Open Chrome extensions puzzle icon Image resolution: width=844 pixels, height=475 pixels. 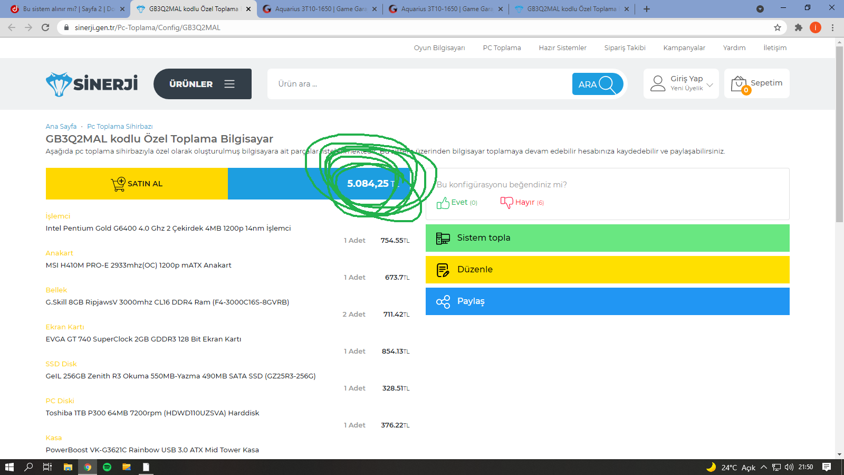click(x=799, y=27)
